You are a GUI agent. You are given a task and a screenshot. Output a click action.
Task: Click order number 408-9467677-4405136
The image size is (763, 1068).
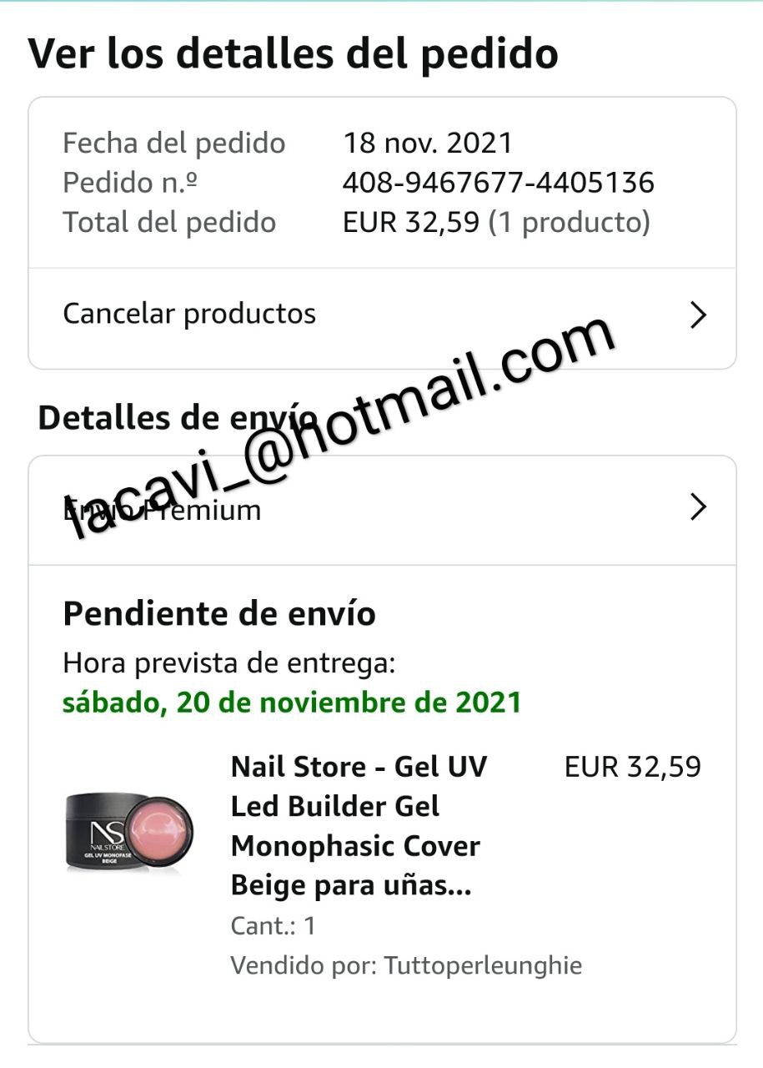(499, 183)
